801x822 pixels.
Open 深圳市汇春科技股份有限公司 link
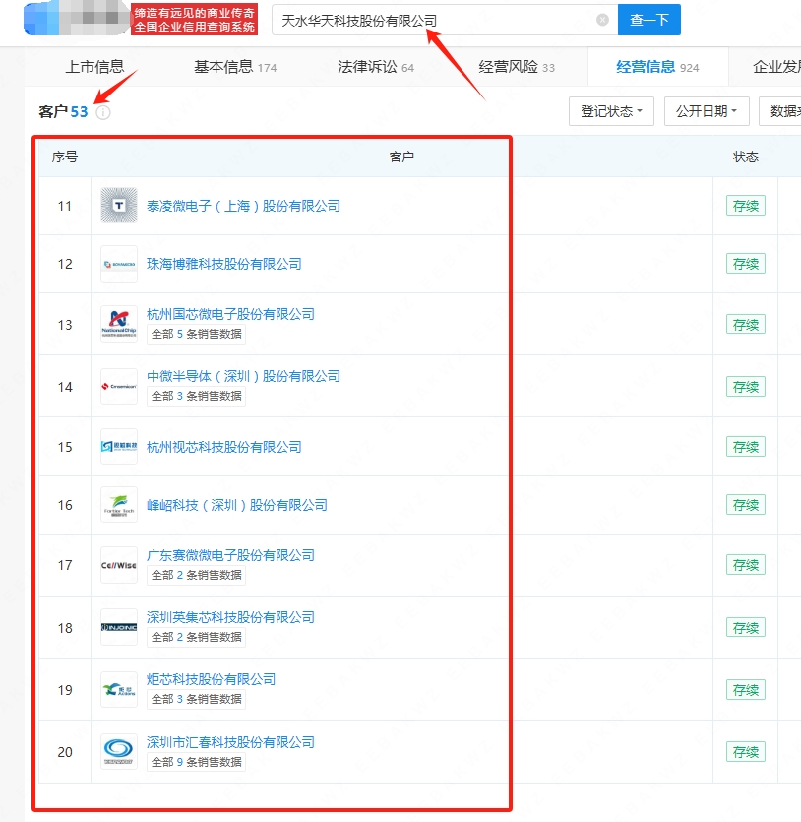(230, 742)
